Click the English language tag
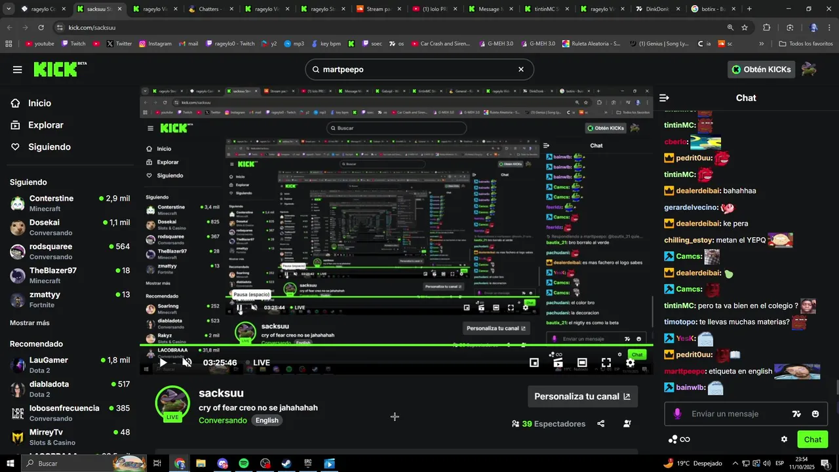 pos(267,420)
